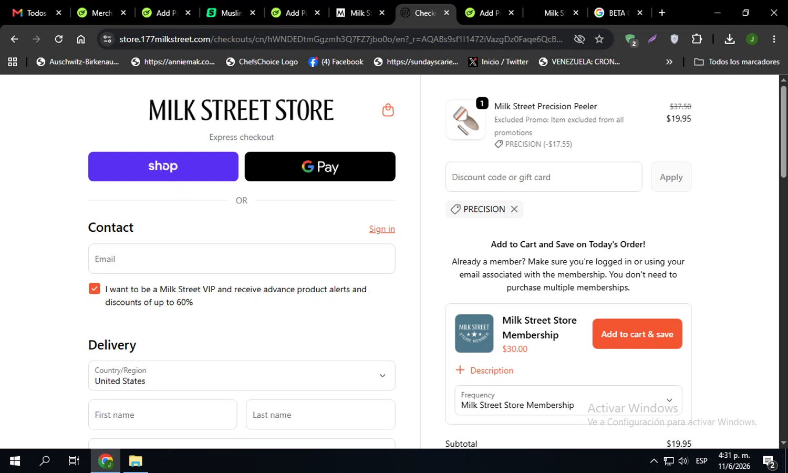Click the page scrollbar down arrow

pyautogui.click(x=783, y=443)
